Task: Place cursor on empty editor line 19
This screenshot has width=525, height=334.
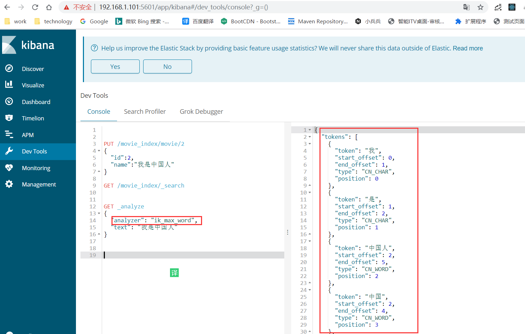Action: tap(193, 255)
